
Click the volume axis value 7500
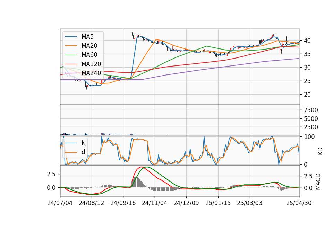pos(311,110)
